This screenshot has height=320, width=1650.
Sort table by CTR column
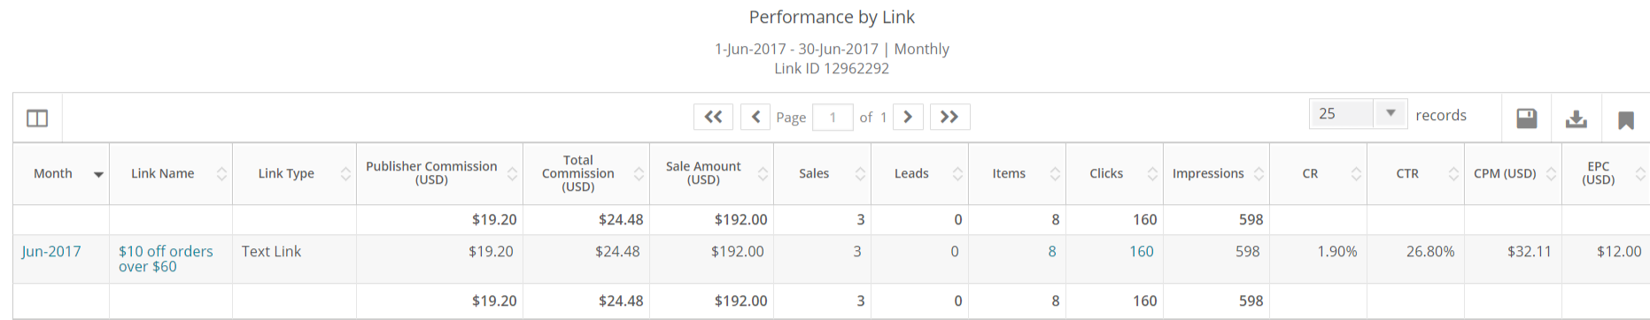pos(1453,174)
